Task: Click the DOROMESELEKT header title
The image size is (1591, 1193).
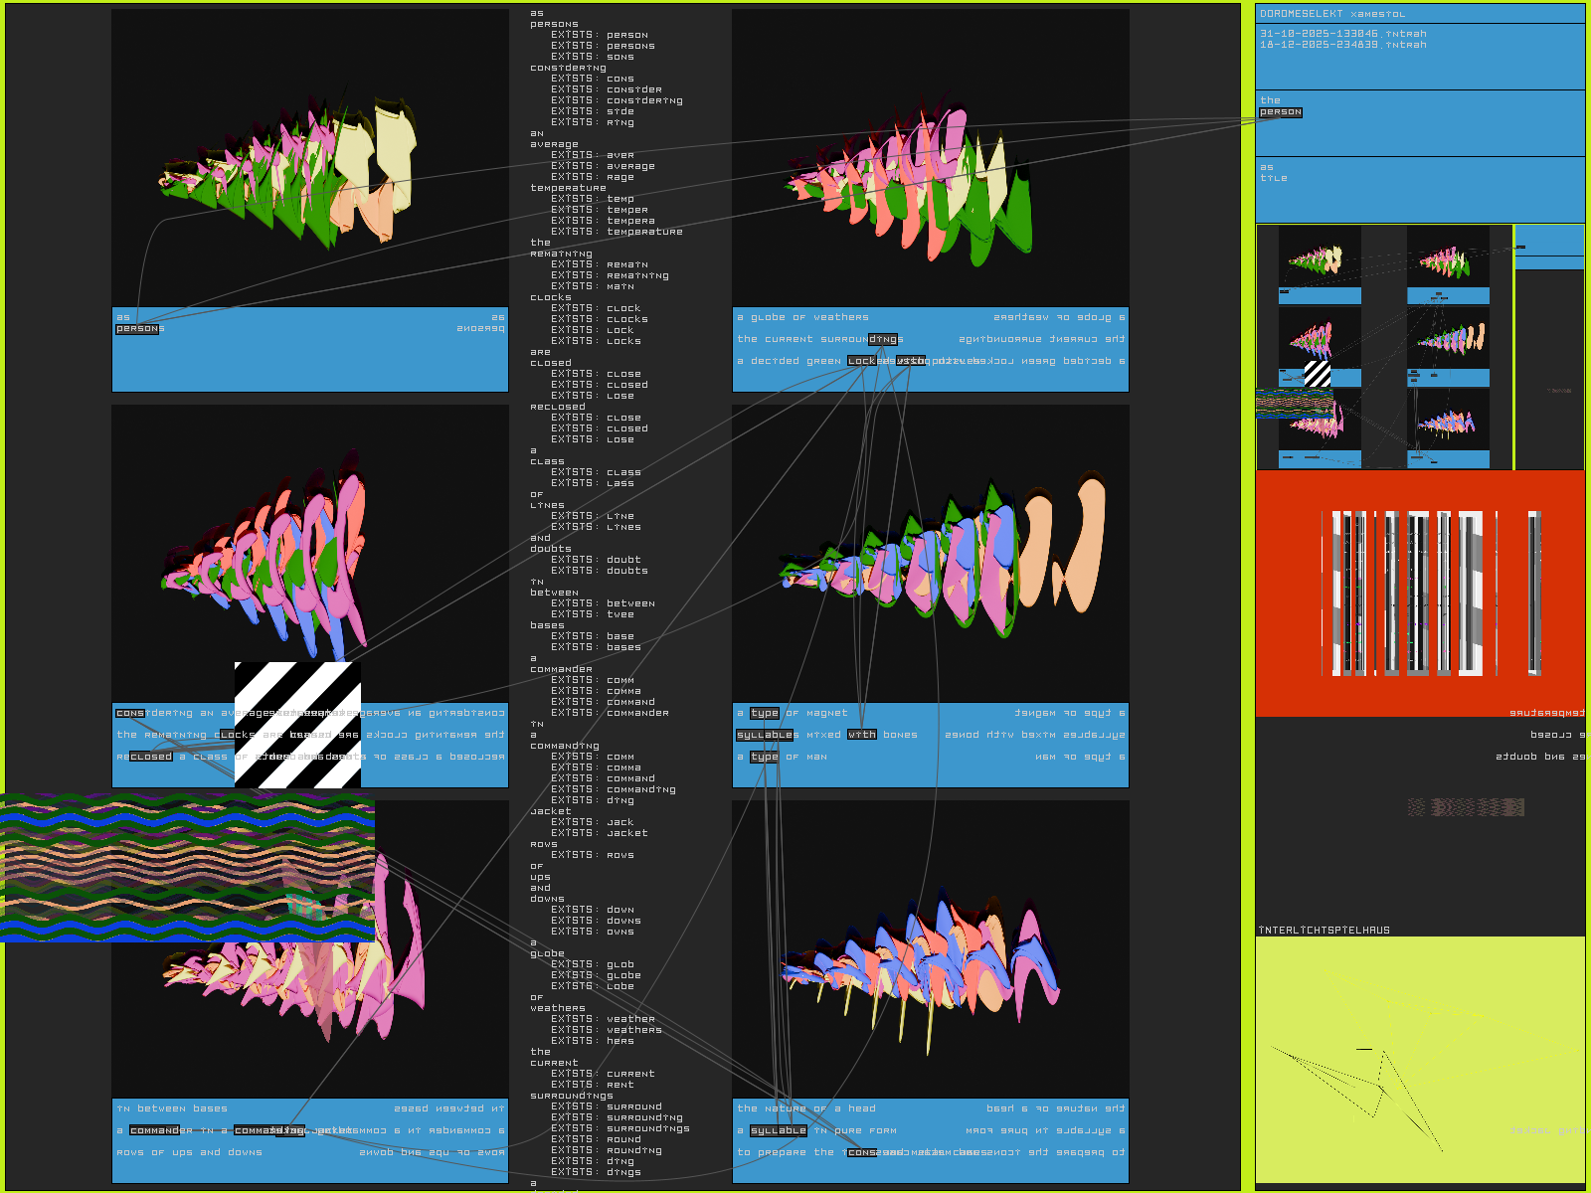Action: coord(1331,14)
